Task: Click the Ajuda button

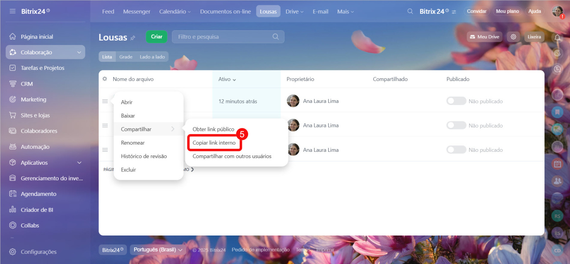Action: (534, 11)
